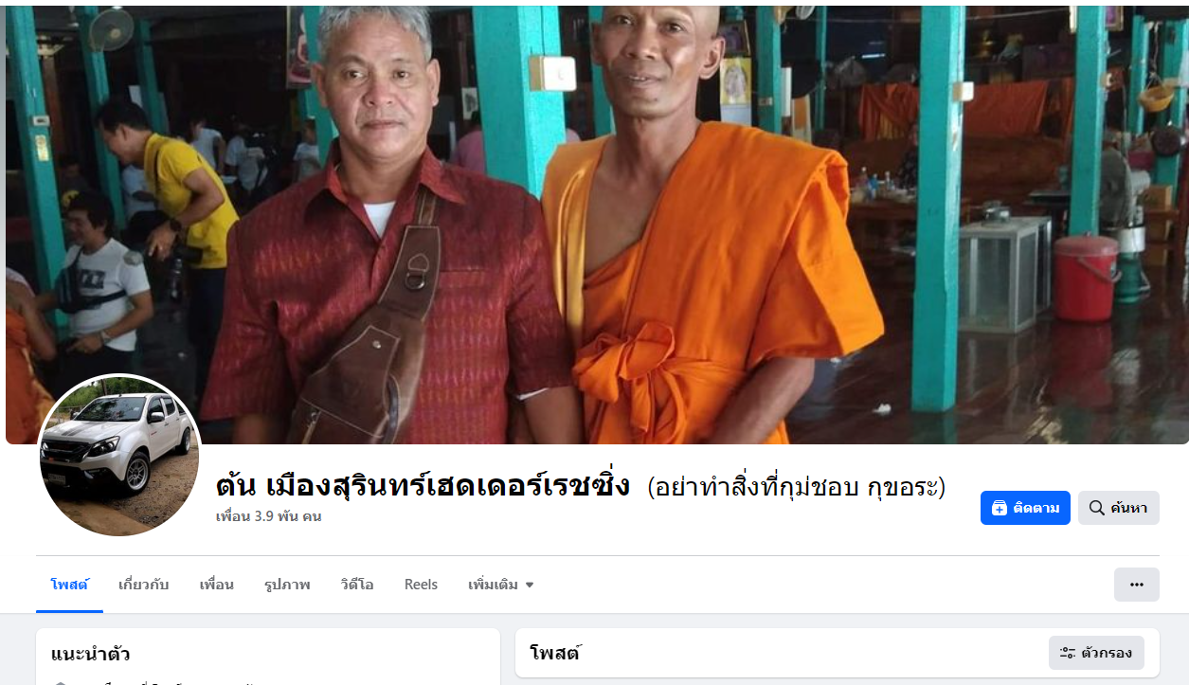This screenshot has height=685, width=1189.
Task: Click the partially visible intro item icon
Action: pos(61,681)
